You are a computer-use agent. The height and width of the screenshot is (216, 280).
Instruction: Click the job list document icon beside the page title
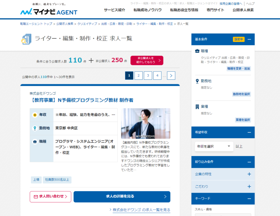tap(26, 39)
